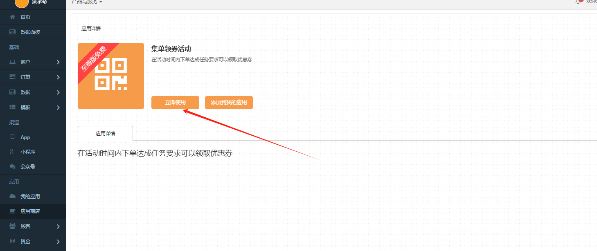Click the orange site logo avatar
This screenshot has width=597, height=251.
[21, 3]
